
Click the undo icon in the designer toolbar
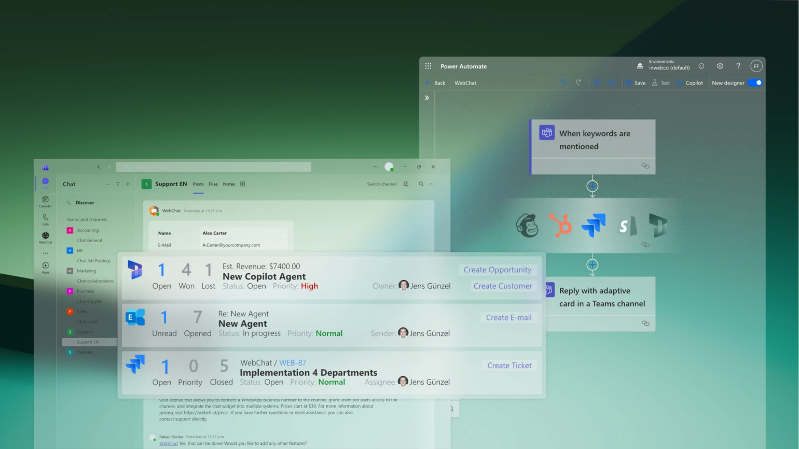(x=563, y=82)
